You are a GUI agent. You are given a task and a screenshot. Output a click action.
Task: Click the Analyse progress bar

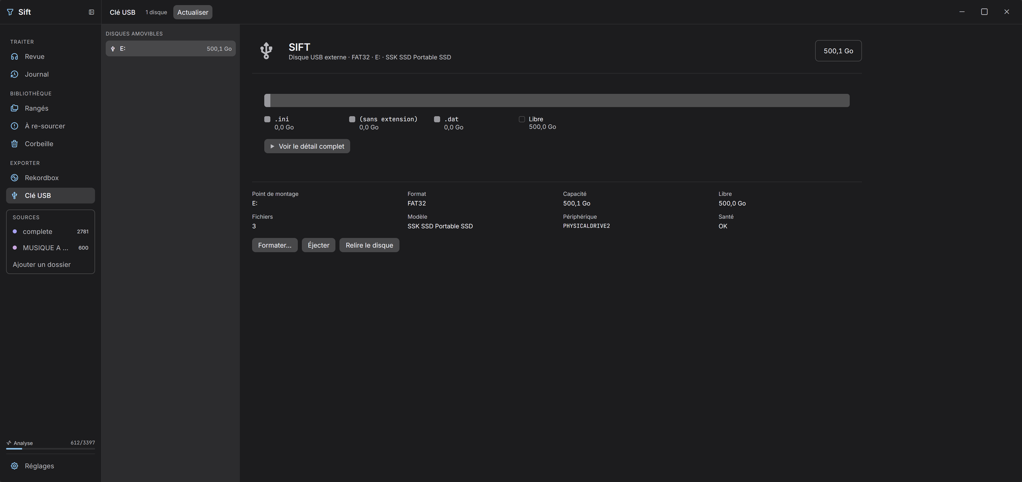(x=50, y=449)
